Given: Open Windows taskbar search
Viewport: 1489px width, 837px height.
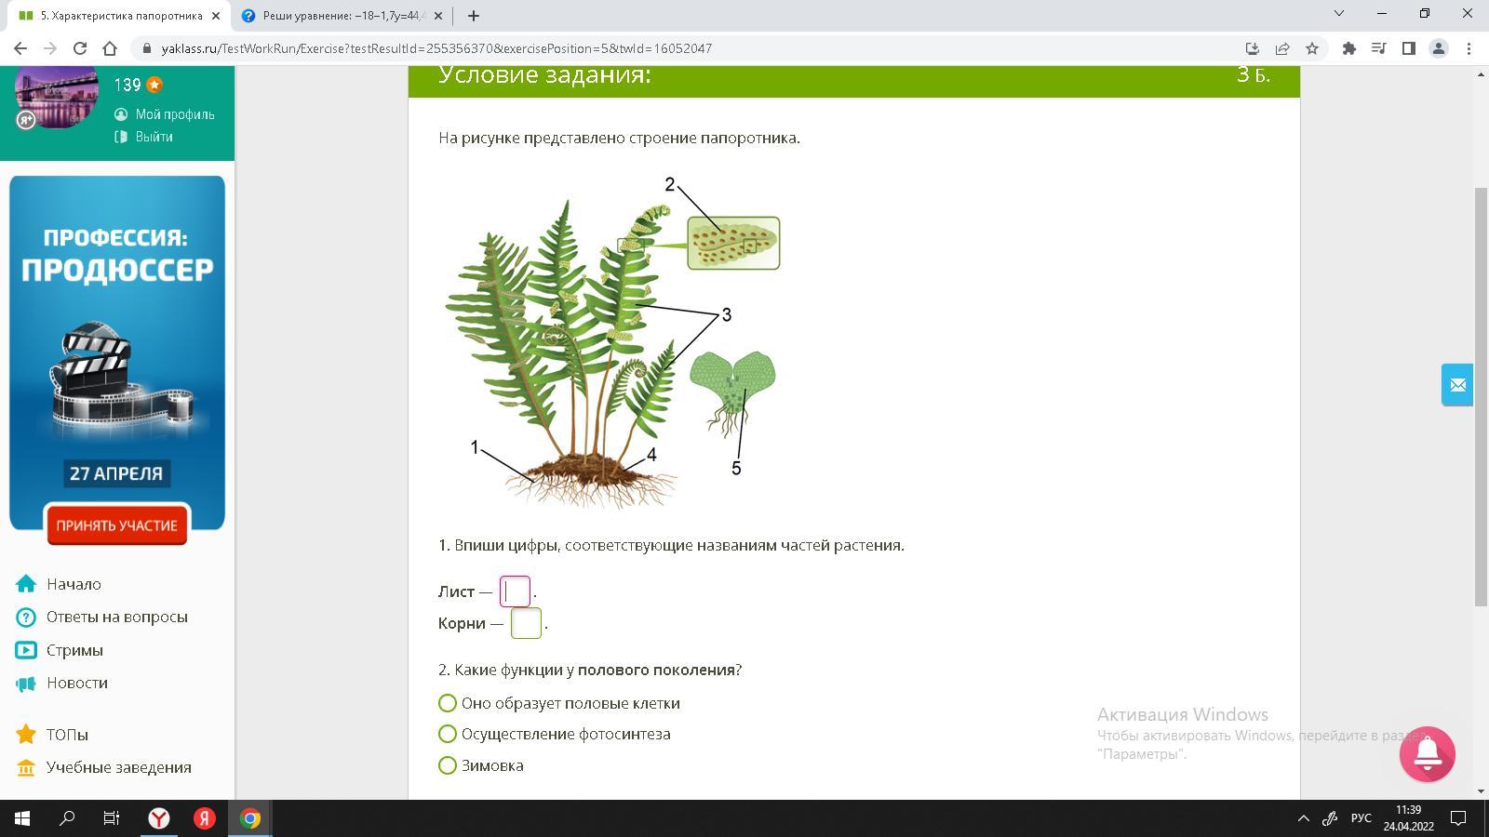Looking at the screenshot, I should [67, 818].
